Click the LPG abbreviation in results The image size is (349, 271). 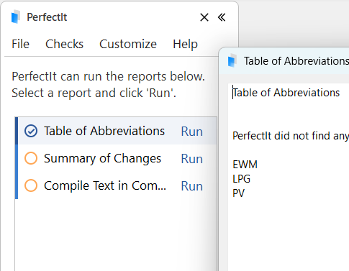[x=242, y=179]
